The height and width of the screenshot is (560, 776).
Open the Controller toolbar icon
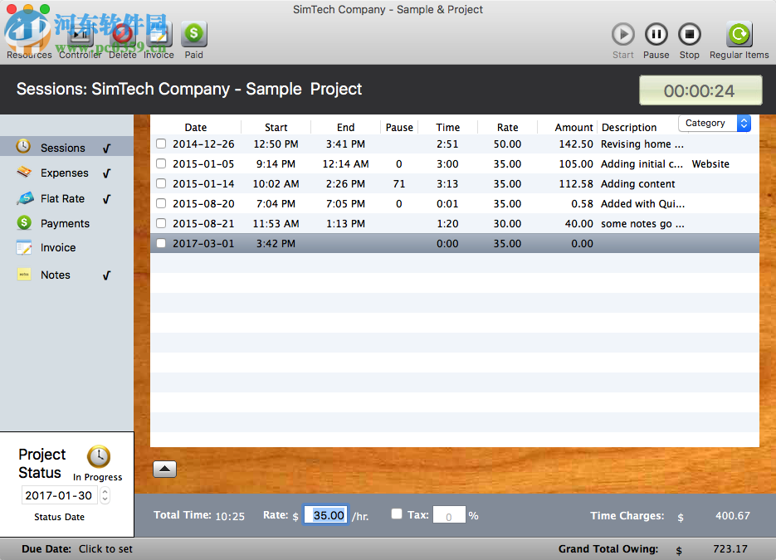pyautogui.click(x=81, y=35)
